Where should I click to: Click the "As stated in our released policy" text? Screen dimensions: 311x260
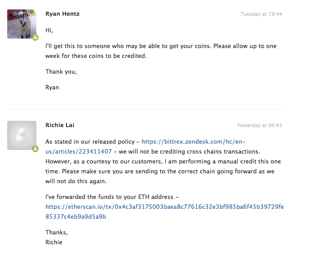tap(90, 141)
